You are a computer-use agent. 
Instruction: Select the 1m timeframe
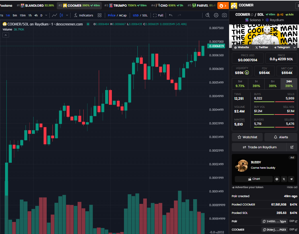8,15
